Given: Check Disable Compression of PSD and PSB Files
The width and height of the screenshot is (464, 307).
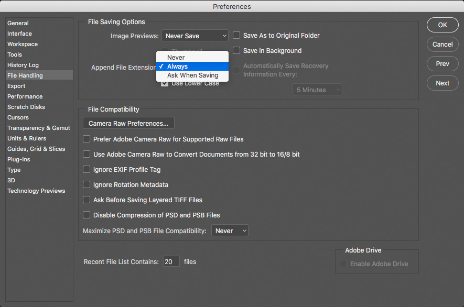Looking at the screenshot, I should click(x=86, y=215).
